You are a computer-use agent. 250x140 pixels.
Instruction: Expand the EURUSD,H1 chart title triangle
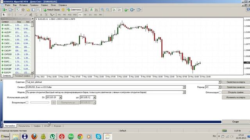36,19
